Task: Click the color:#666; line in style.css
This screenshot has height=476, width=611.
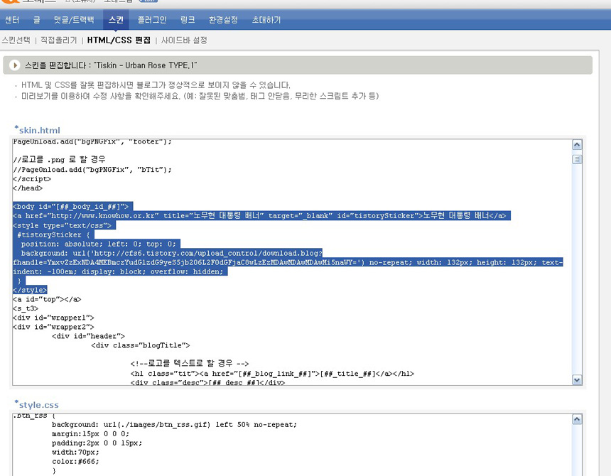Action: point(75,462)
